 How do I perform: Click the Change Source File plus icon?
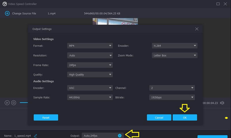pos(7,14)
